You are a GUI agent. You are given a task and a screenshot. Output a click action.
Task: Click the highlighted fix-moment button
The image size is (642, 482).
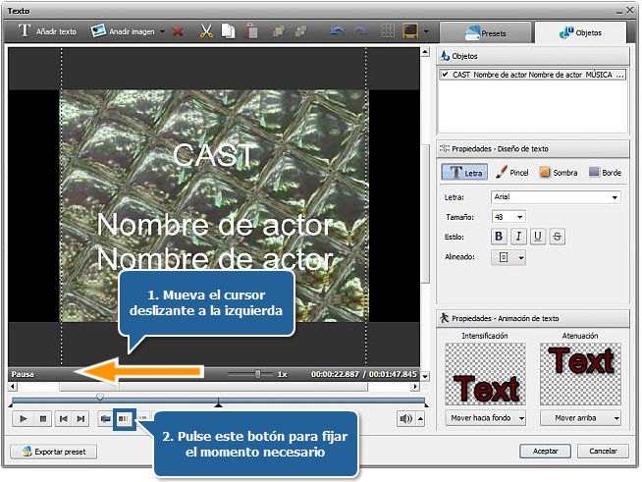pos(125,418)
